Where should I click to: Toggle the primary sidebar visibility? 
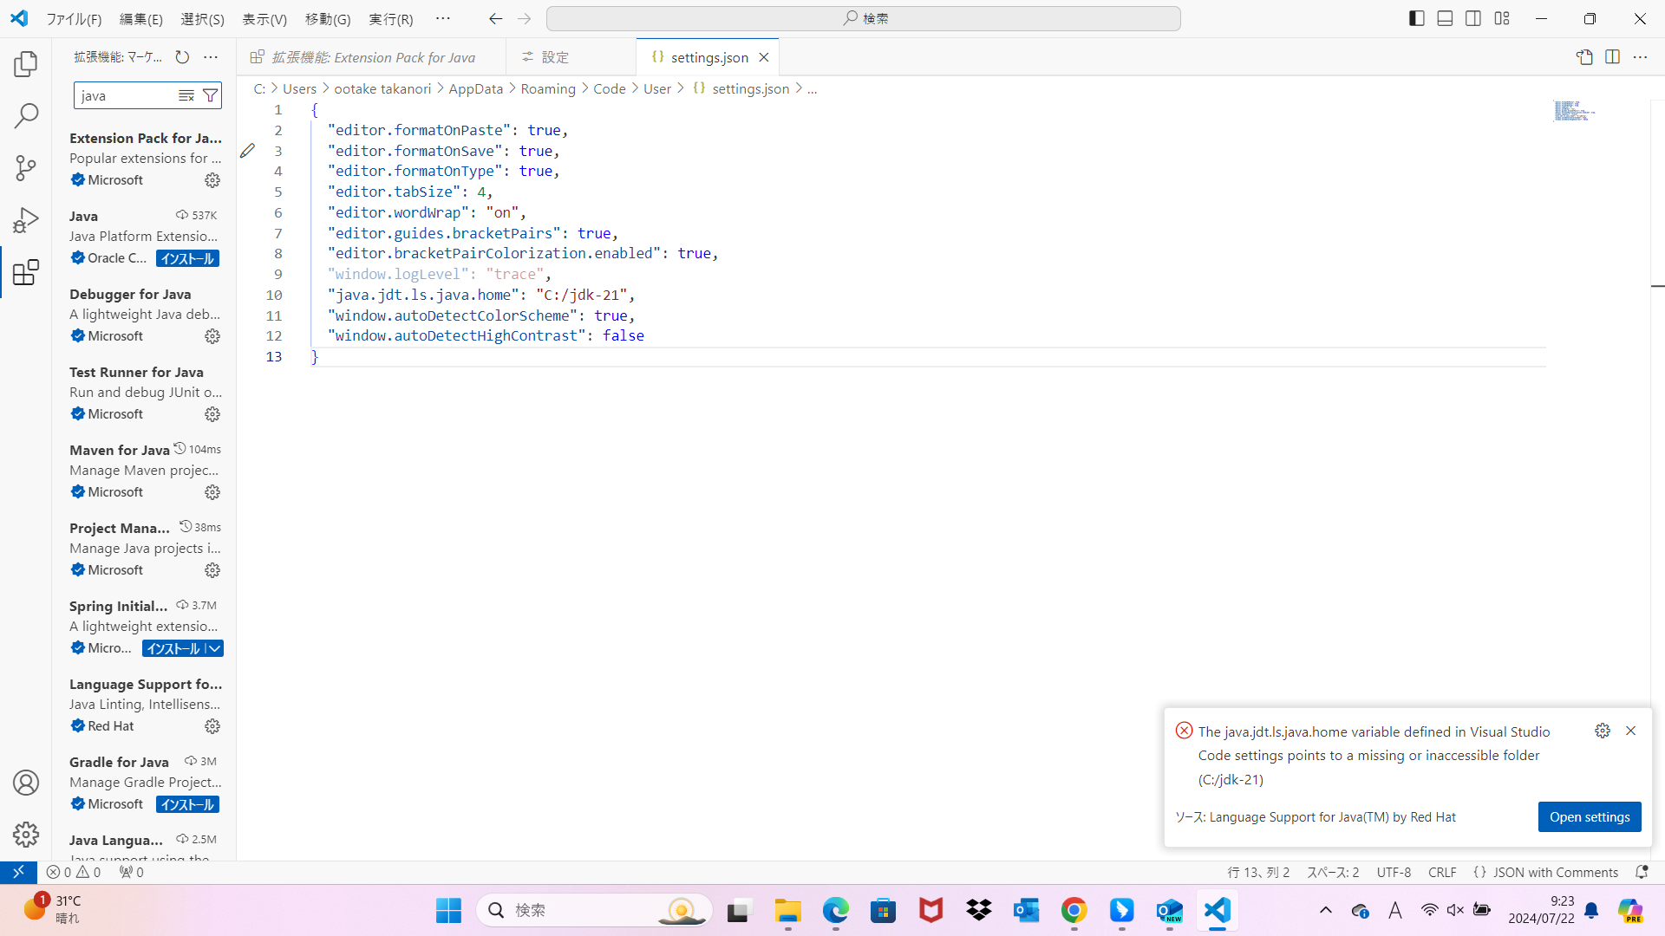1416,17
